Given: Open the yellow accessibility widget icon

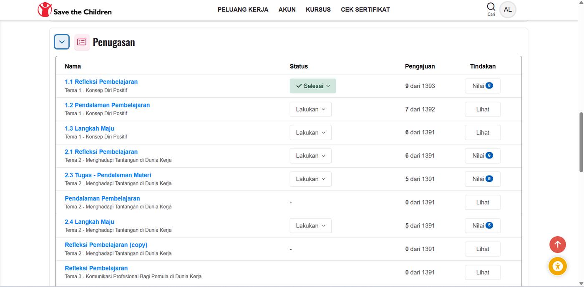Looking at the screenshot, I should pos(557,266).
